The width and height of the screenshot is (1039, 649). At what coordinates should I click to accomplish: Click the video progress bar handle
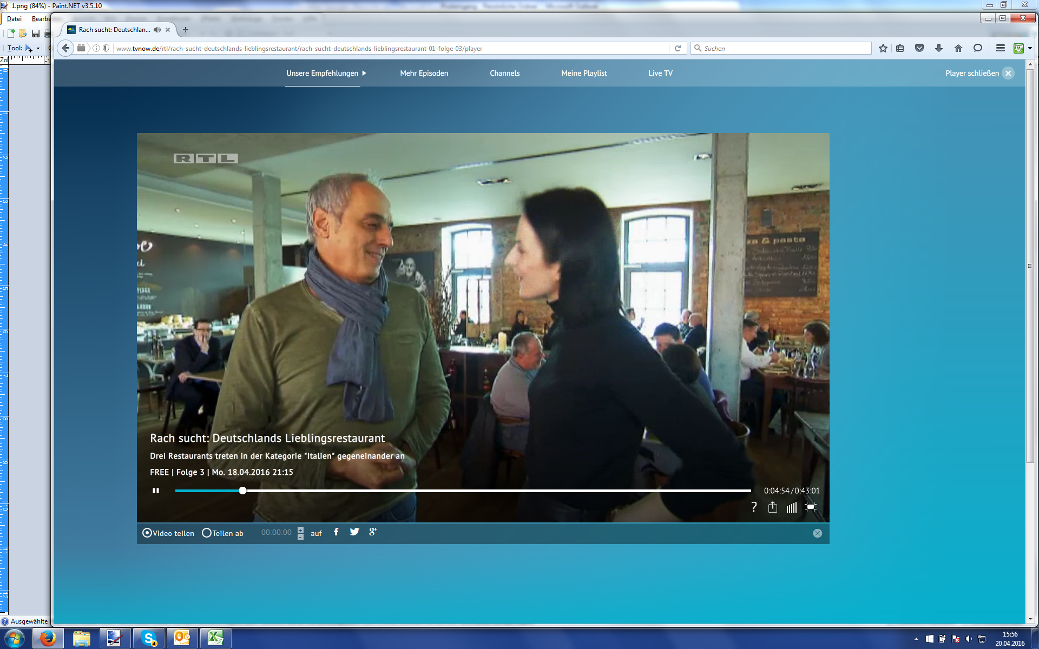pyautogui.click(x=243, y=491)
